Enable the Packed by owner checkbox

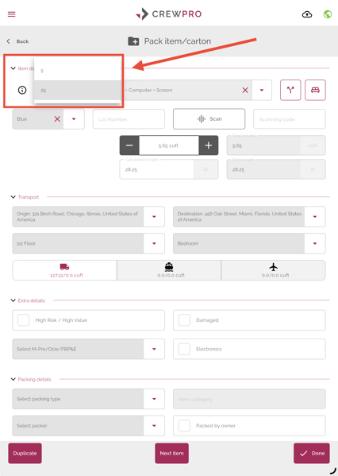coord(184,426)
